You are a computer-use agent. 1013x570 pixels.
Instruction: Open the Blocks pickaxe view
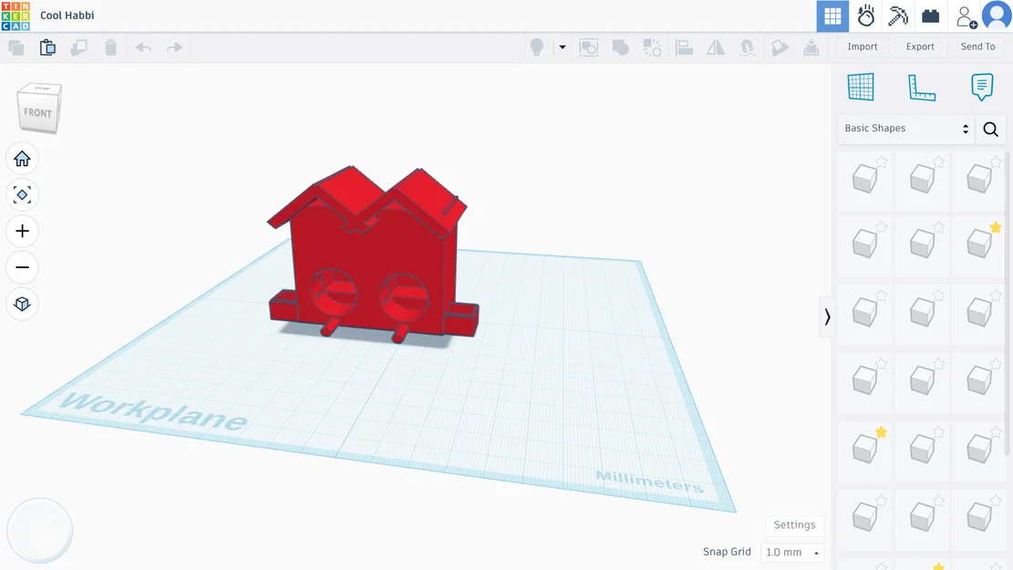point(898,16)
